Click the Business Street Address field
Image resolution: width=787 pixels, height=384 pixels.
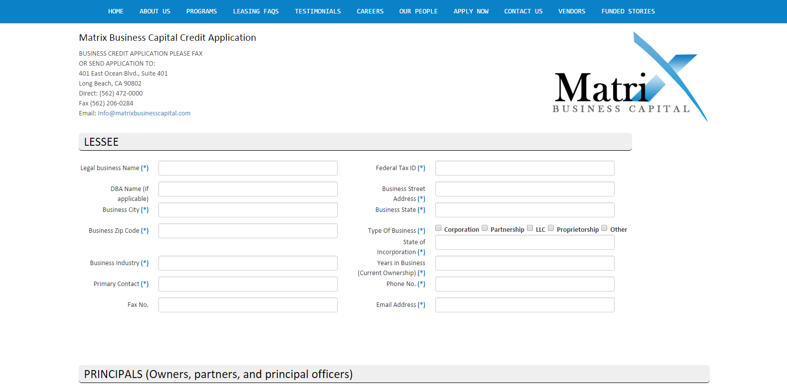(x=525, y=189)
